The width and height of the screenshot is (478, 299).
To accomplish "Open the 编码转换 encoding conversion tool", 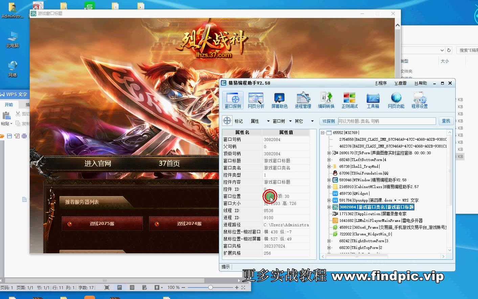I will pos(326,100).
